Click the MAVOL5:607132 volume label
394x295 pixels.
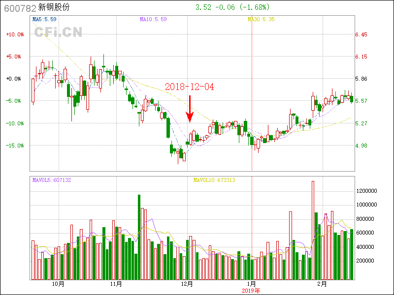52,180
